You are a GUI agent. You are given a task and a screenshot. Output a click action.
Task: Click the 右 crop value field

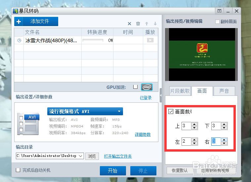[216, 141]
